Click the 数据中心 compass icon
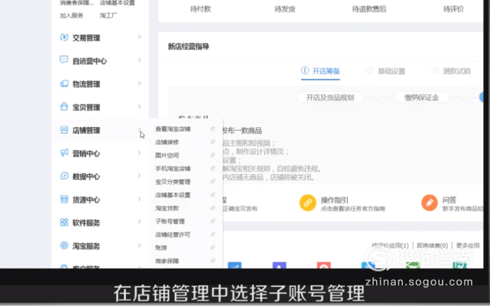Screen dimensions: 490x306 click(x=64, y=176)
